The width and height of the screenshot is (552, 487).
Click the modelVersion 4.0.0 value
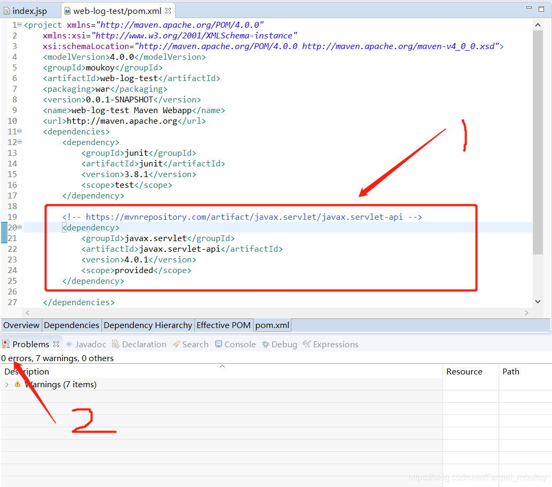(122, 57)
